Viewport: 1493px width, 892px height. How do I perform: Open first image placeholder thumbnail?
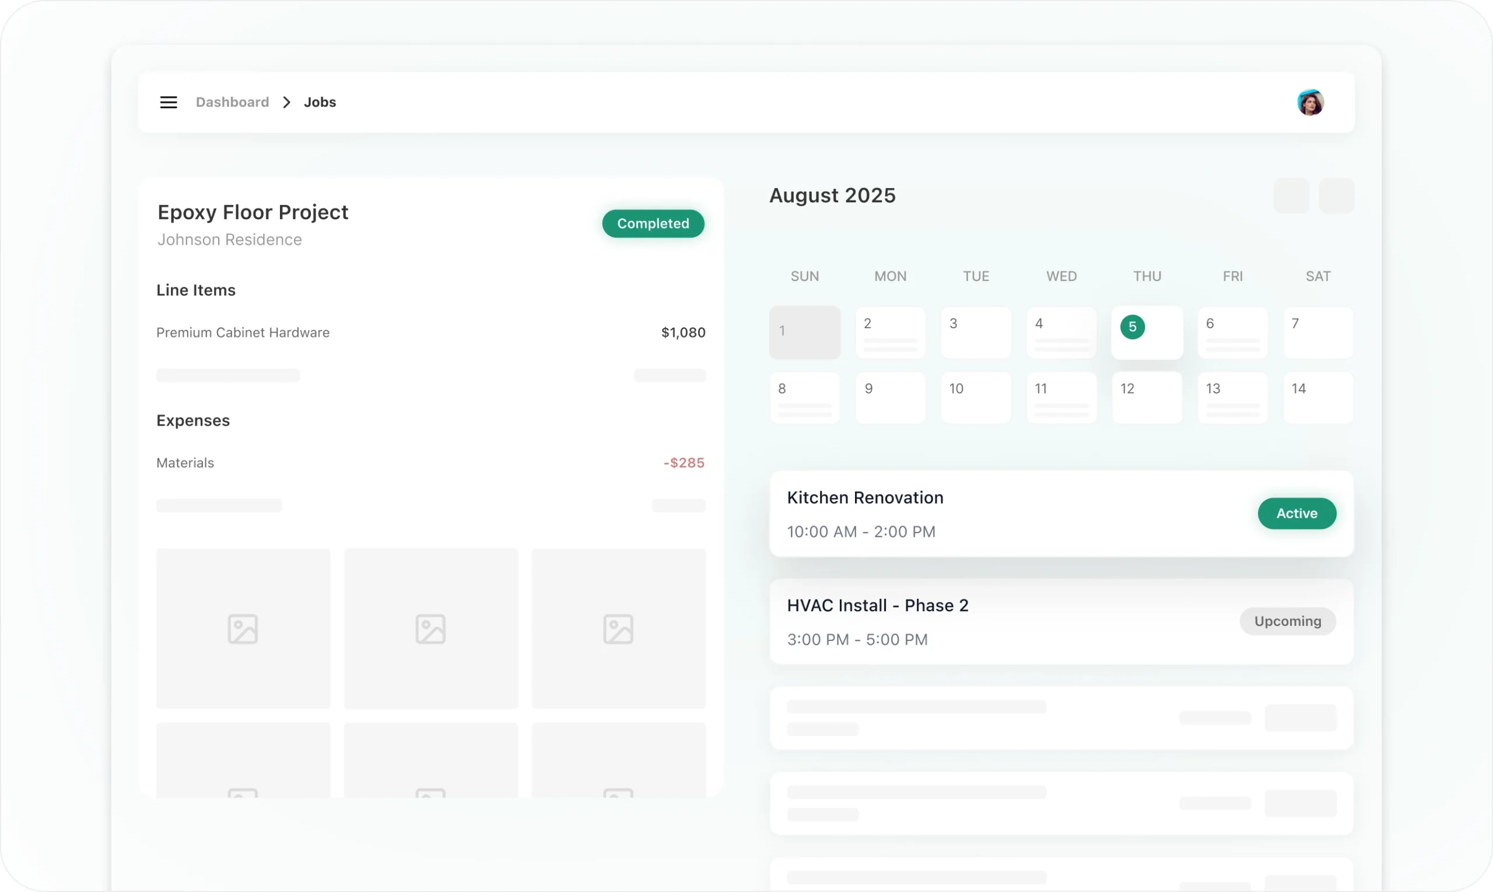click(243, 628)
